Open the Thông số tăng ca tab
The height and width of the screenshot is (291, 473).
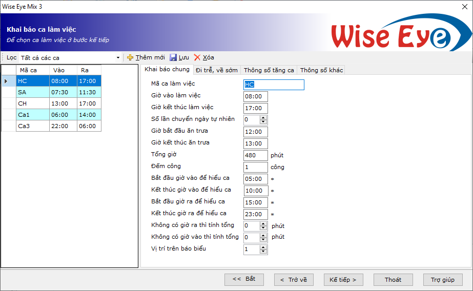269,70
